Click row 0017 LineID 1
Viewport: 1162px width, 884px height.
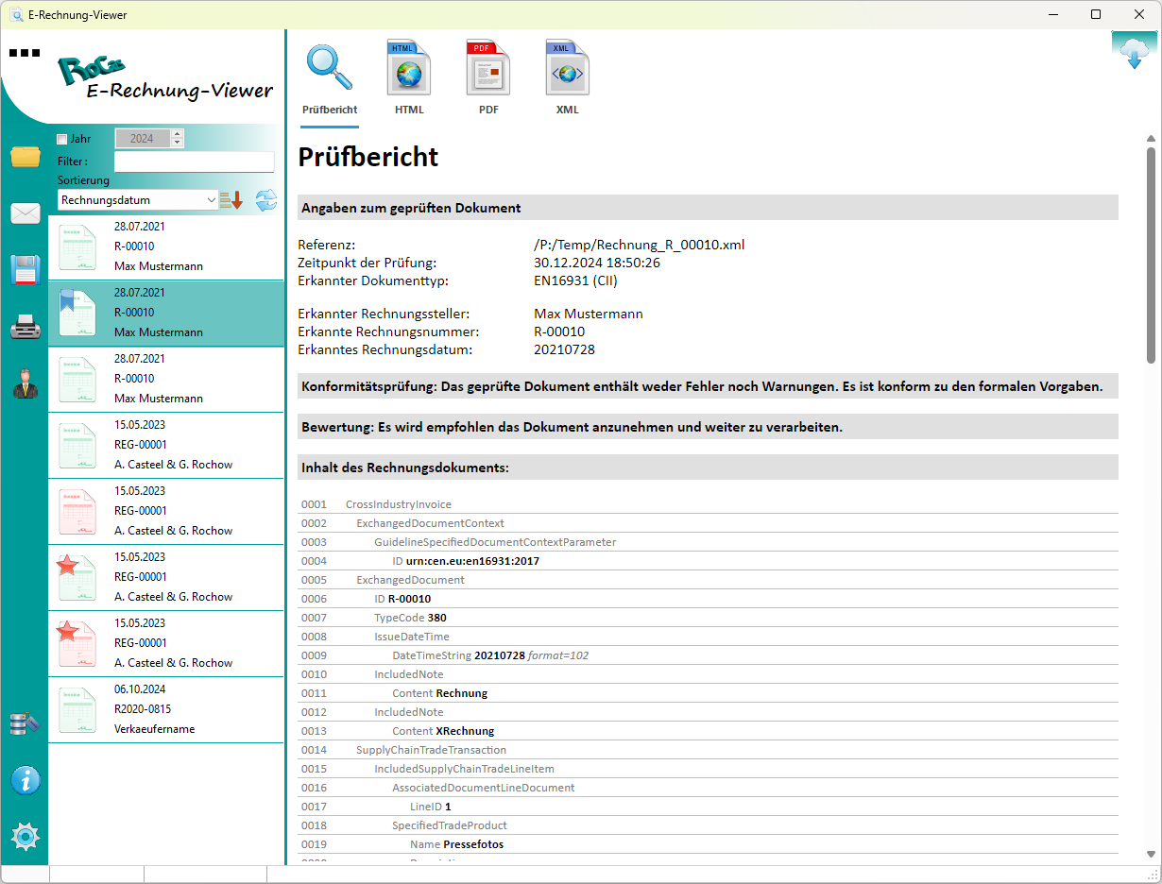pos(708,807)
